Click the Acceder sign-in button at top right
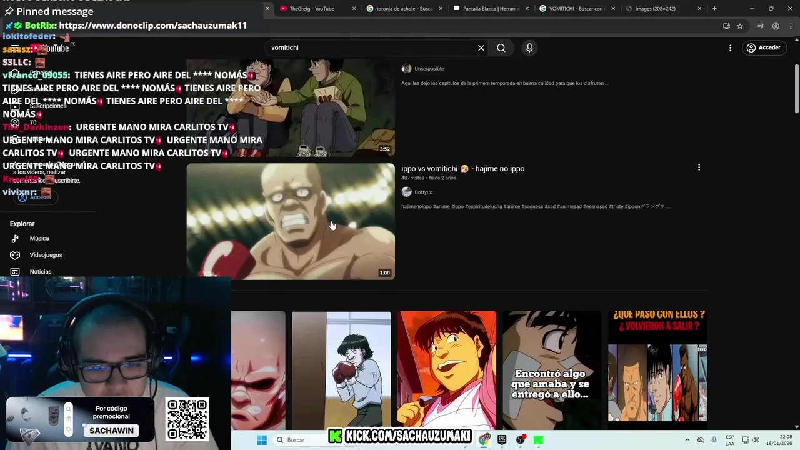The height and width of the screenshot is (450, 800). pos(763,48)
